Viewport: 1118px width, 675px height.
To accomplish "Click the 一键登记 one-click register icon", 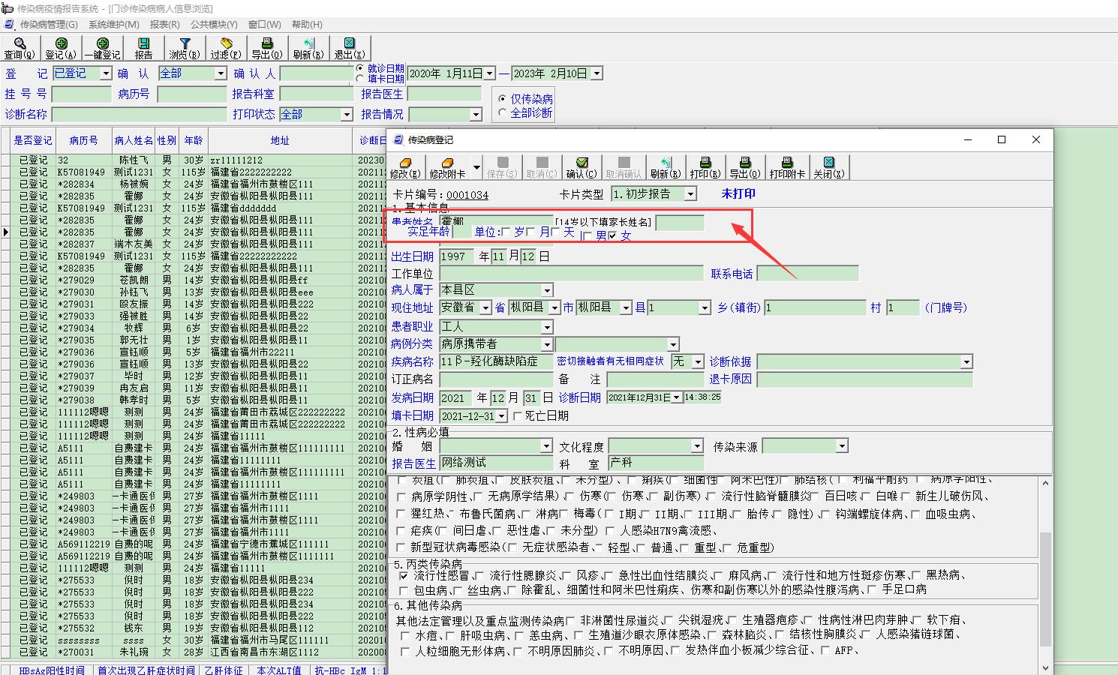I will pyautogui.click(x=103, y=44).
